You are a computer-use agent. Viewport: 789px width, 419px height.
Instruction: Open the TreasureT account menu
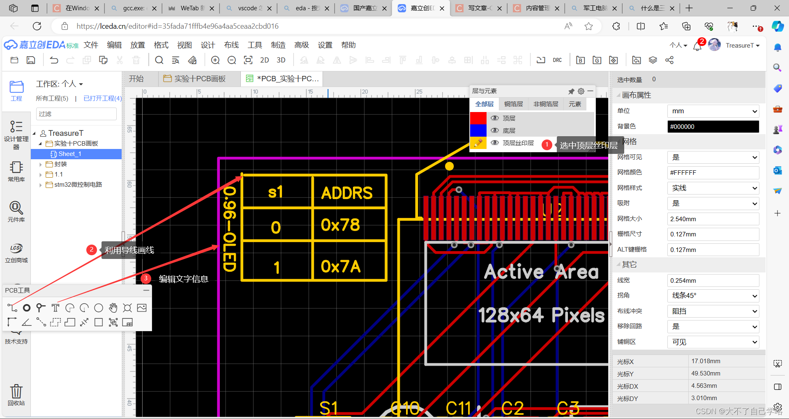742,45
